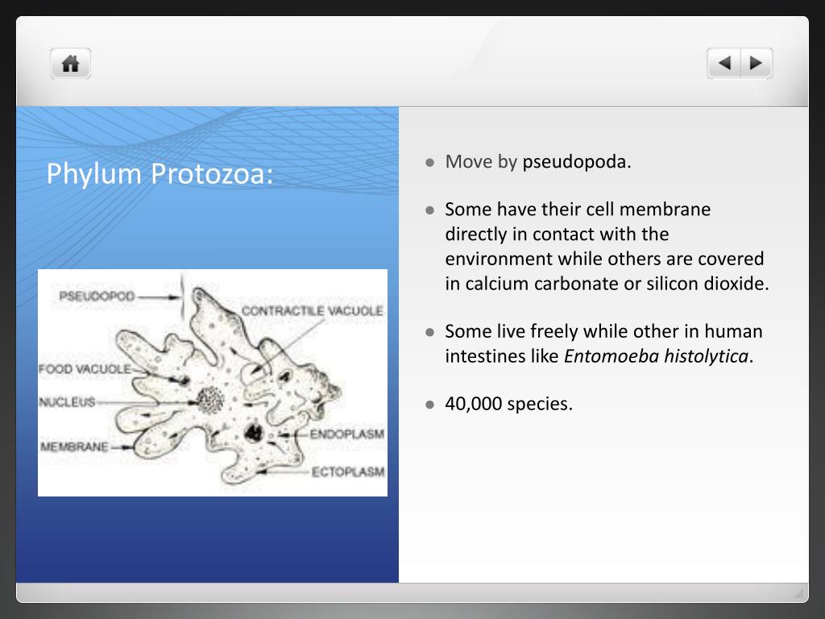Click the 'MEMBRANE' diagram label

[x=74, y=447]
